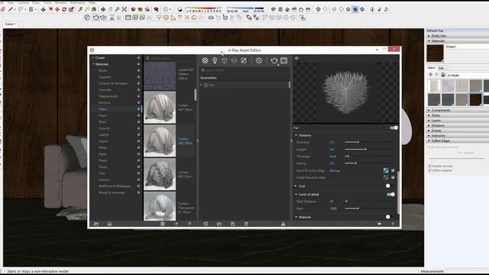The width and height of the screenshot is (489, 275).
Task: Click the Search Library input field
Action: (170, 58)
